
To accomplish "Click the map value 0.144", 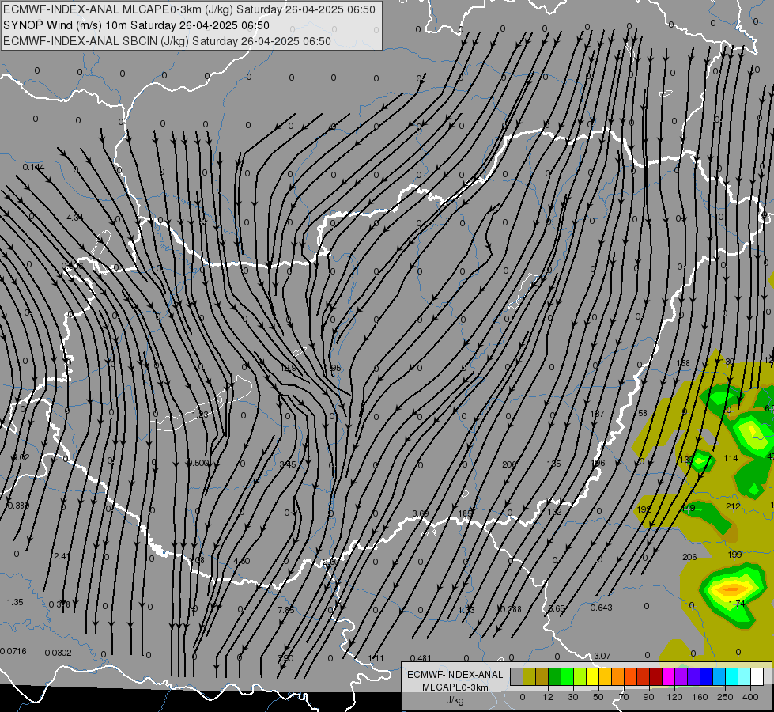I will [x=33, y=167].
